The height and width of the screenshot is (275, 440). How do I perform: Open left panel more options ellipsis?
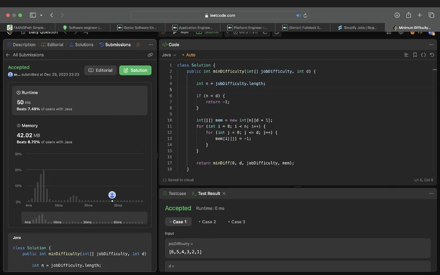tap(151, 45)
